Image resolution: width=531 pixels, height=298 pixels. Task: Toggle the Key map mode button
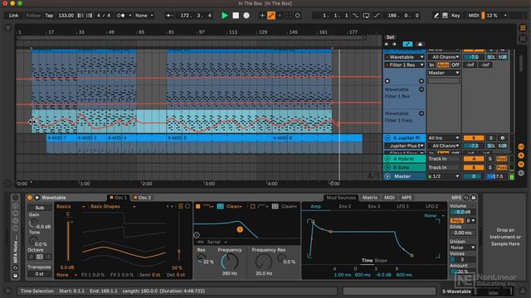pos(455,16)
